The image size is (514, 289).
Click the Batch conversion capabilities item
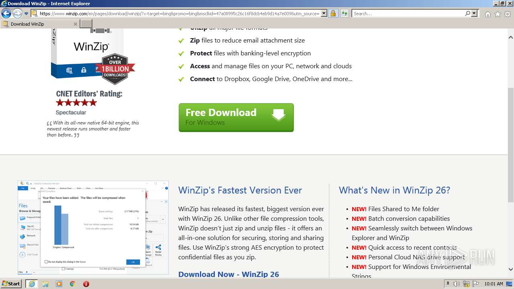click(x=409, y=218)
